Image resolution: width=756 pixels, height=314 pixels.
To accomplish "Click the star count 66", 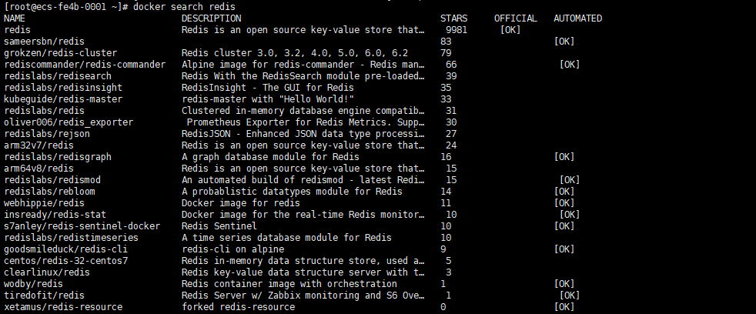I will tap(451, 65).
